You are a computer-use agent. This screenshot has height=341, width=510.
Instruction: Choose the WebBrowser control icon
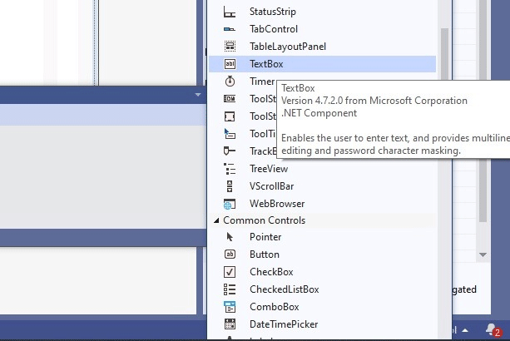230,204
